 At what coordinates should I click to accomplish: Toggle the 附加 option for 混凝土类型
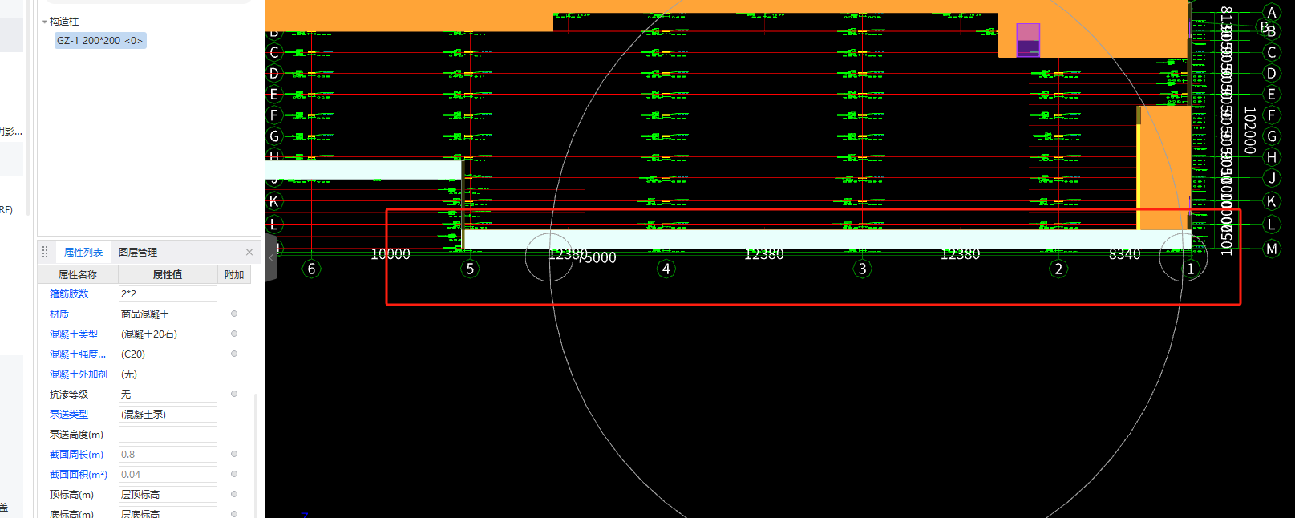tap(234, 334)
